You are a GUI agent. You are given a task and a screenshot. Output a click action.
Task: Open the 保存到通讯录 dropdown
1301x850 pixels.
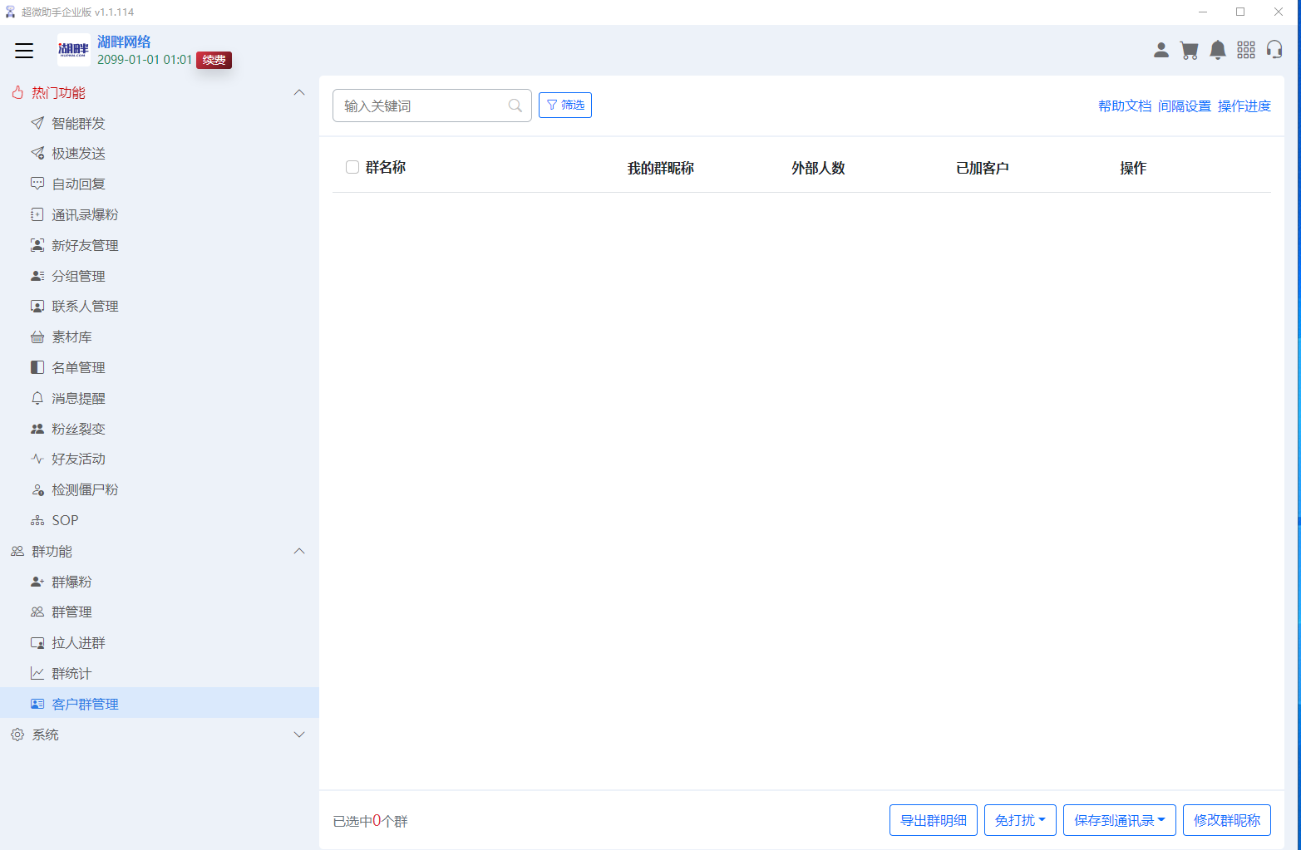point(1119,820)
